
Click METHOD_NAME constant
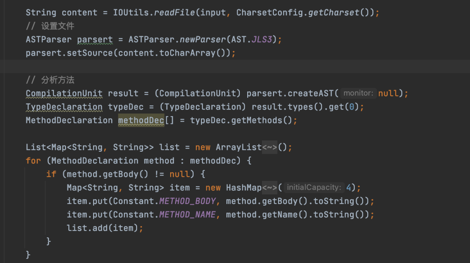(187, 215)
